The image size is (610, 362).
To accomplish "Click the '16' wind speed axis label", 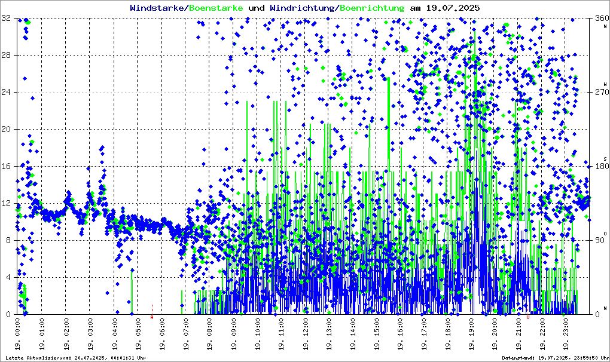I will coord(6,166).
